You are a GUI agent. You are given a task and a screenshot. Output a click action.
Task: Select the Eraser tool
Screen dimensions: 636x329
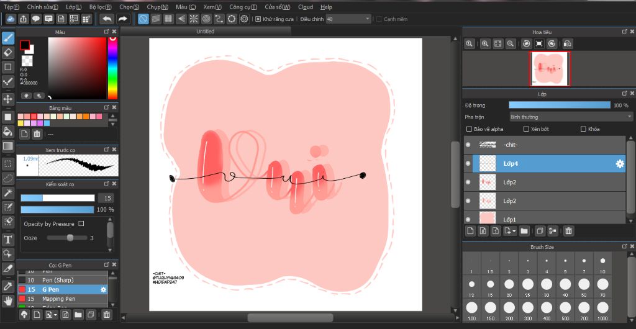point(7,53)
